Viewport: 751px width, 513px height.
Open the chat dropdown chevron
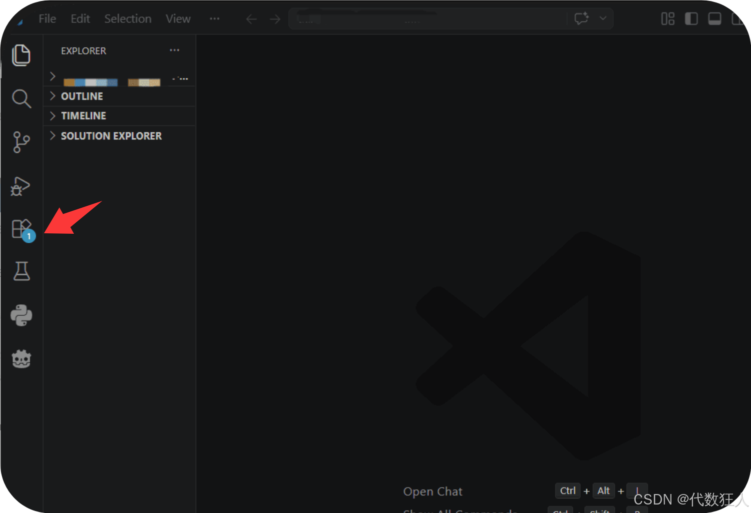click(x=603, y=18)
